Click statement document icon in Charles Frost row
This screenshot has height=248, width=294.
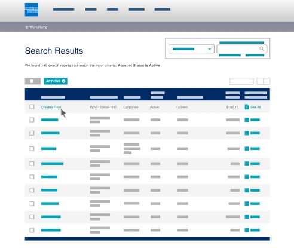pos(247,107)
